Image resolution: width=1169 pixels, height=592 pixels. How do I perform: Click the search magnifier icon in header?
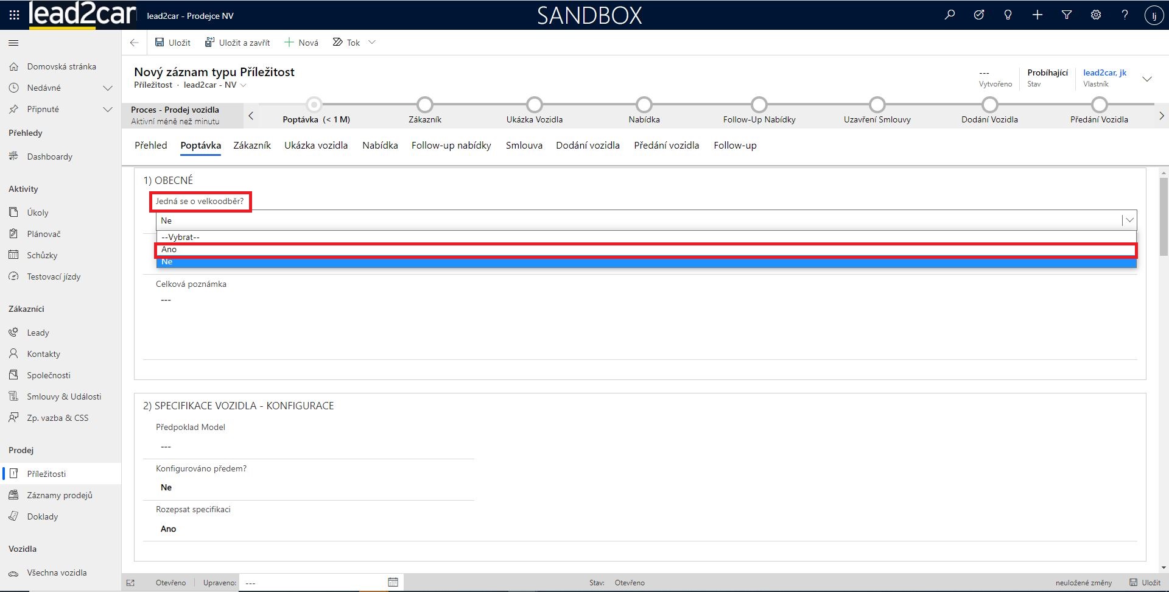click(x=949, y=15)
